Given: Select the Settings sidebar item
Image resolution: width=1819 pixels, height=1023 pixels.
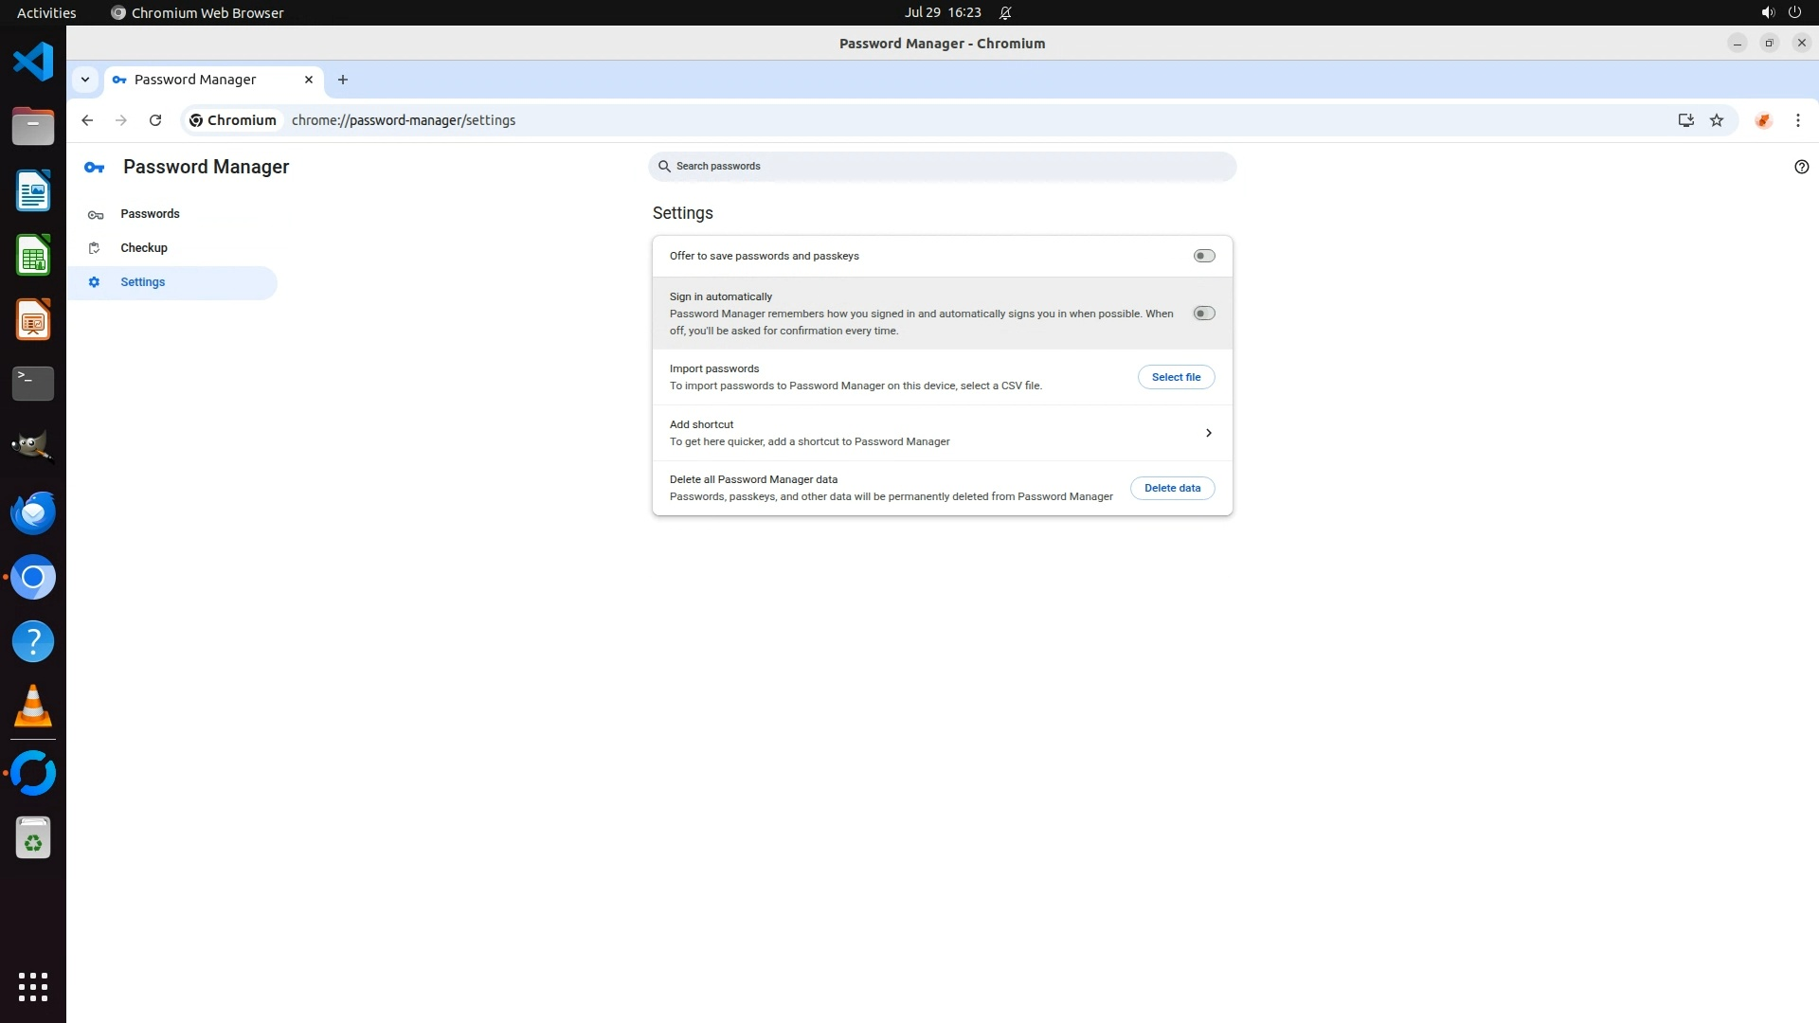Looking at the screenshot, I should click(x=143, y=282).
